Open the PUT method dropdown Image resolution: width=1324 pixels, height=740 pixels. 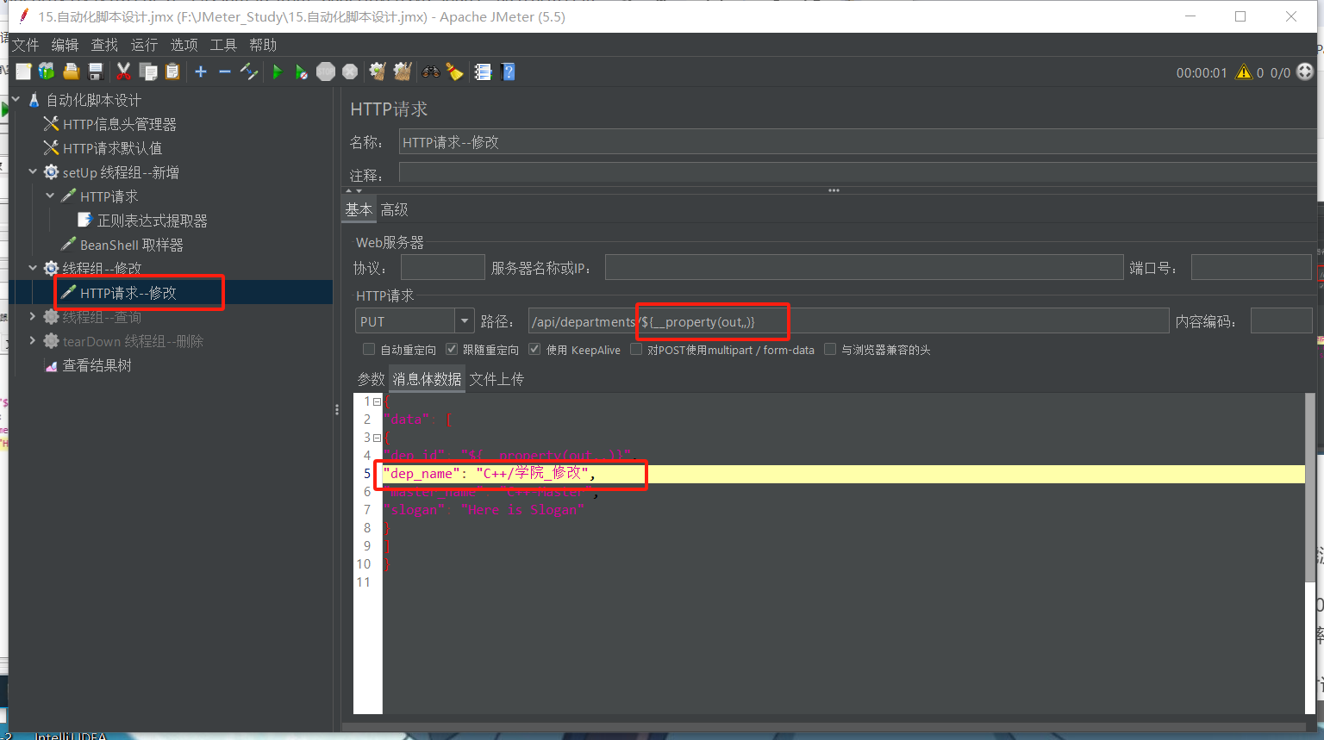[465, 321]
